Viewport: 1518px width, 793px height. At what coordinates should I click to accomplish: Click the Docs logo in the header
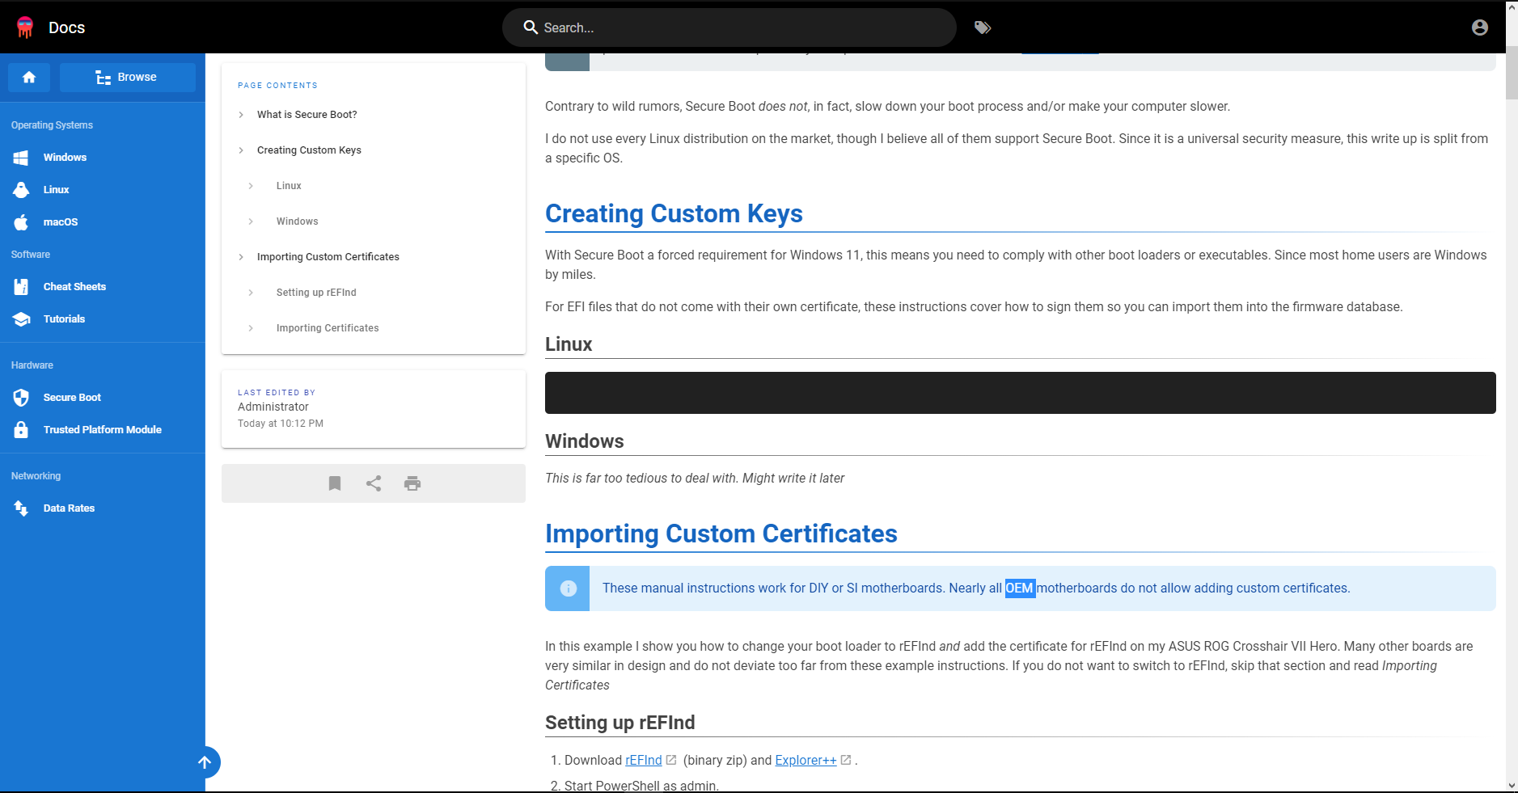[49, 27]
